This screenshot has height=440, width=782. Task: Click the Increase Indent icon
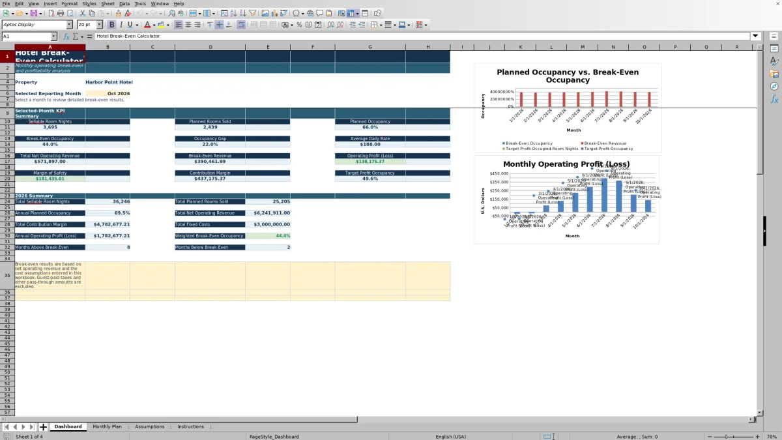pyautogui.click(x=353, y=25)
